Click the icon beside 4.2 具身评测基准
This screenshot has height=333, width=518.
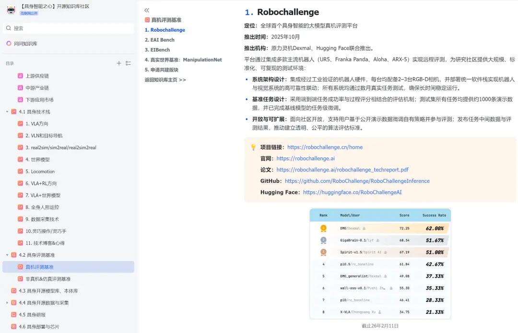click(13, 255)
